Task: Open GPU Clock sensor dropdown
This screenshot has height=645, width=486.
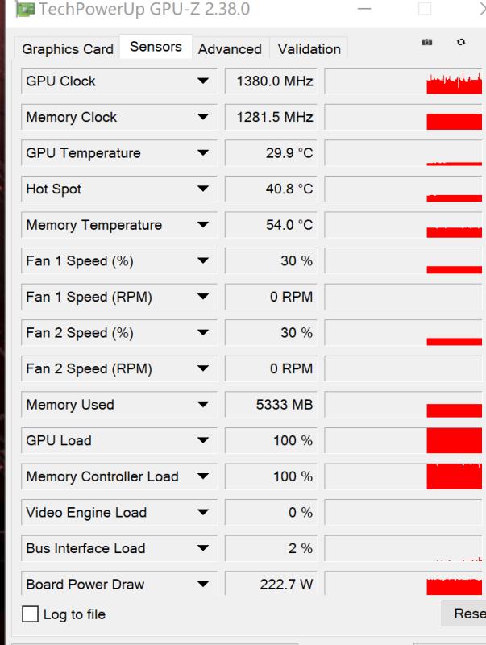Action: pyautogui.click(x=203, y=81)
